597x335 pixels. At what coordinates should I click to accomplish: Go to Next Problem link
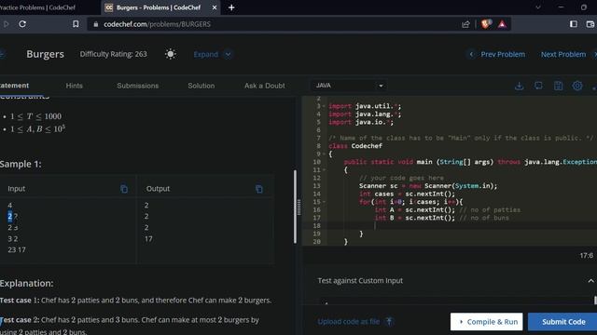point(563,54)
